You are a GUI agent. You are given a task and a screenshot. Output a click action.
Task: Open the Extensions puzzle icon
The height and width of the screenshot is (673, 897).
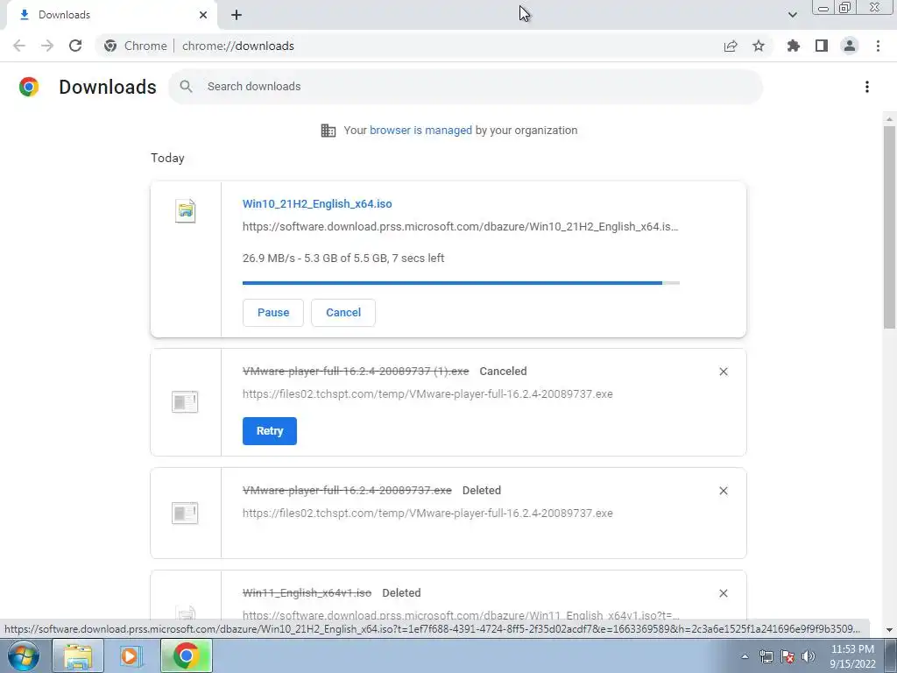click(x=794, y=46)
